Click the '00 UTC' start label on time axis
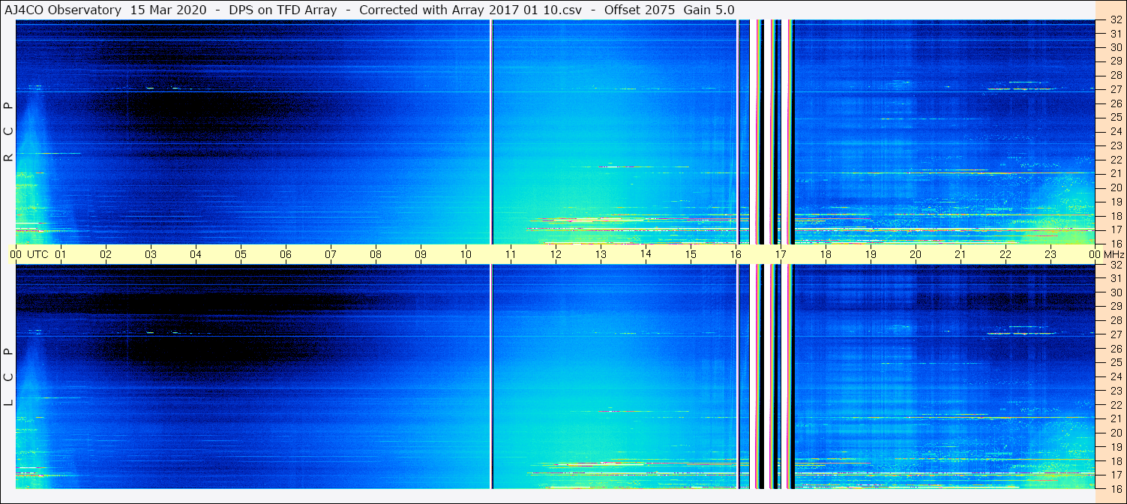The image size is (1127, 504). coord(29,254)
